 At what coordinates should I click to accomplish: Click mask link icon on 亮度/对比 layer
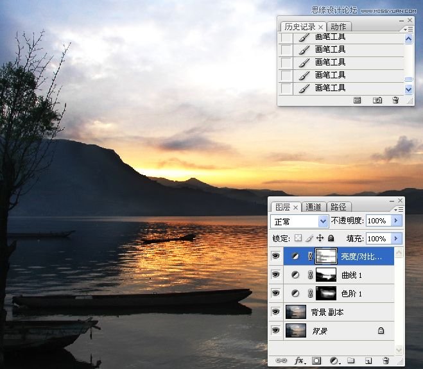(311, 256)
